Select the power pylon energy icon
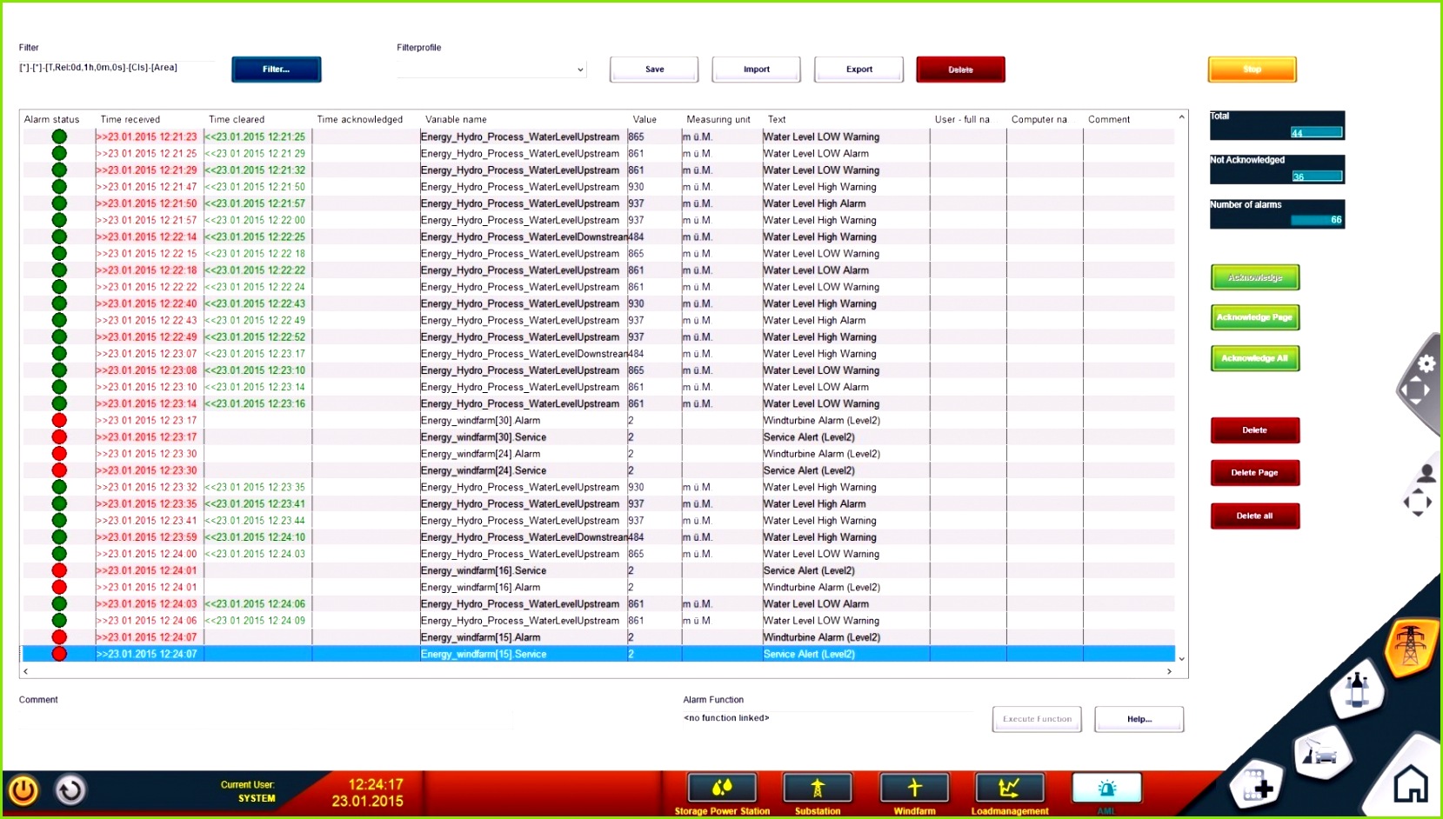Image resolution: width=1443 pixels, height=819 pixels. [x=1409, y=647]
